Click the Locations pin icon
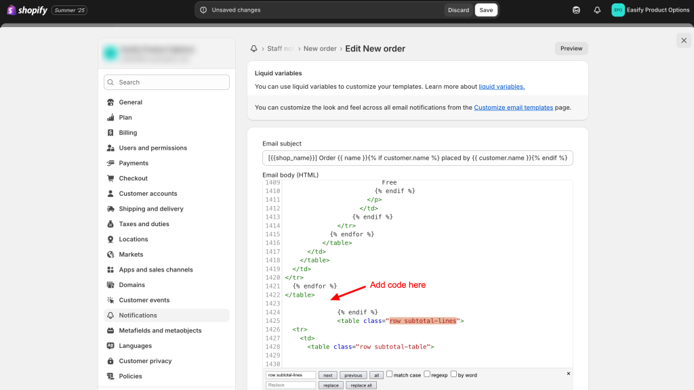Screen dimensions: 694x390 pos(110,239)
